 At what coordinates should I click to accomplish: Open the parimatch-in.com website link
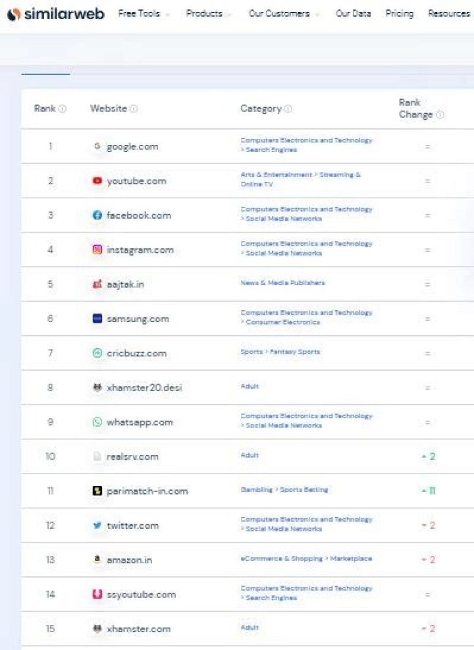147,491
